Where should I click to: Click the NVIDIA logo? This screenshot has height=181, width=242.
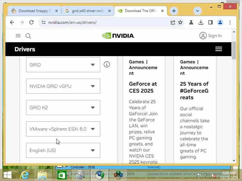(x=118, y=36)
